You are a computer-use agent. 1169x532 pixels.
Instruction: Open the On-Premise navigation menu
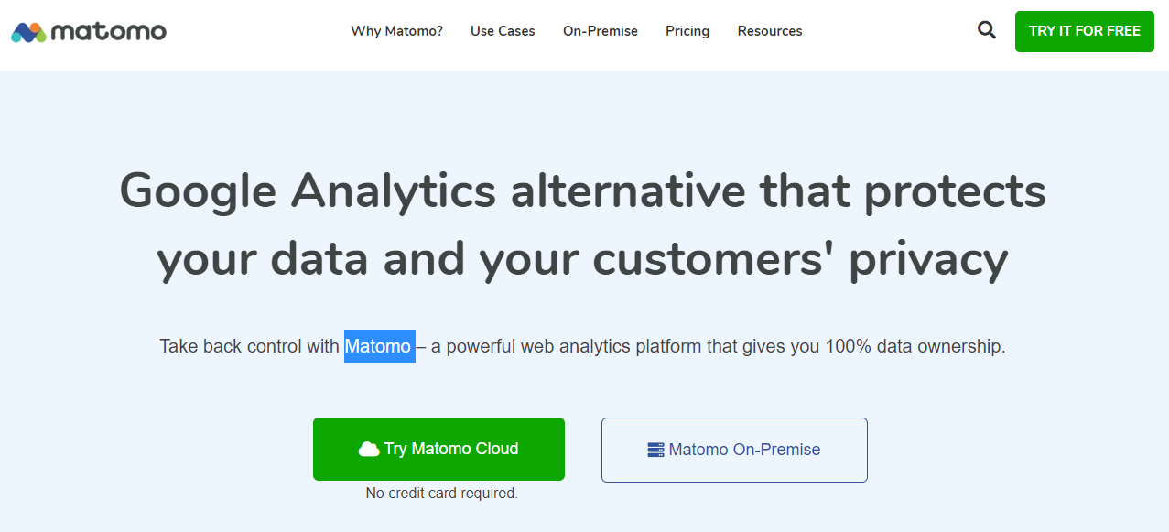(x=601, y=31)
